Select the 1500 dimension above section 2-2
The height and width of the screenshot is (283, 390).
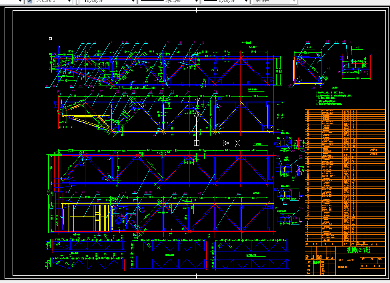(x=306, y=53)
